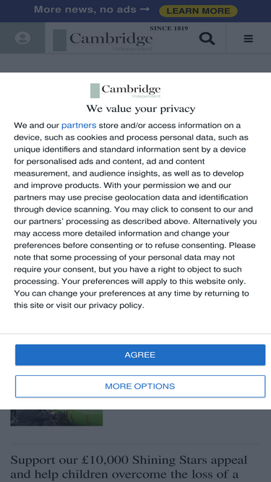Click the Cambridge Independent logo in privacy dialog
This screenshot has height=482, width=271.
tap(125, 90)
